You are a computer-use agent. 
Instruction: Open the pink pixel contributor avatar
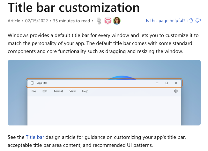pos(108,21)
